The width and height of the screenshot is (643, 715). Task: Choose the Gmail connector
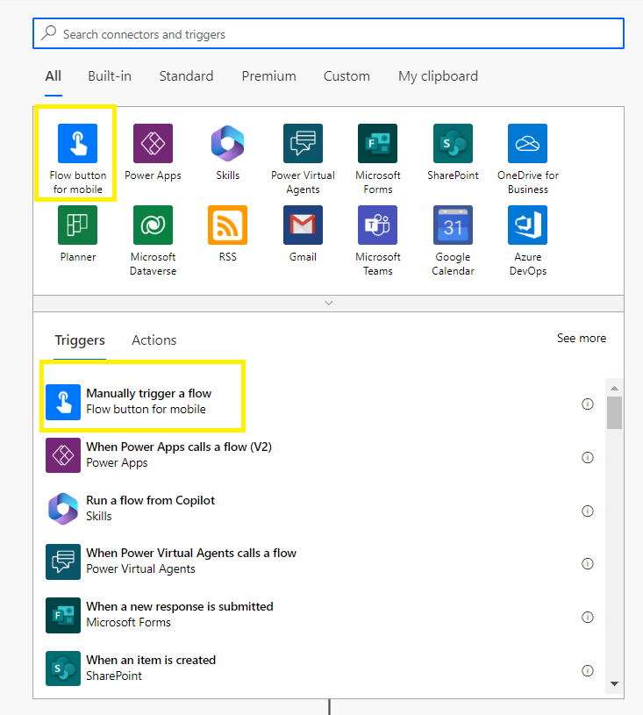click(303, 225)
